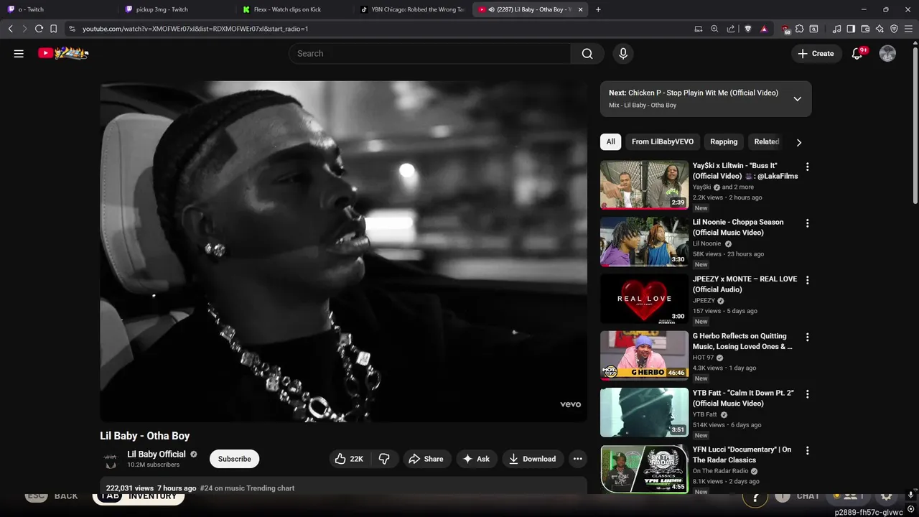Open the YouTube hamburger guide menu

19,53
